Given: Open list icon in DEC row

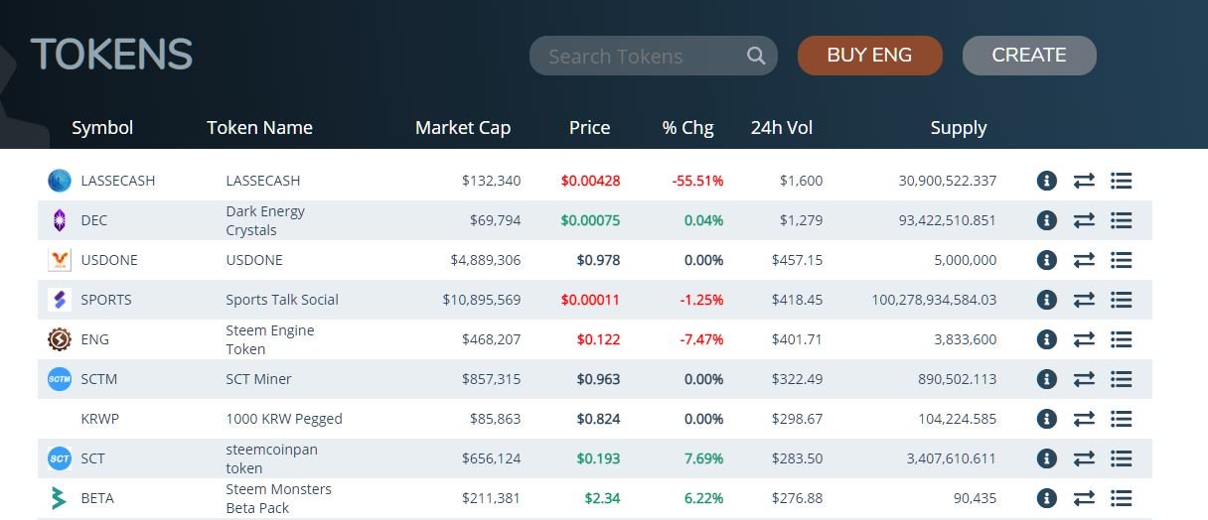Looking at the screenshot, I should click(1122, 220).
